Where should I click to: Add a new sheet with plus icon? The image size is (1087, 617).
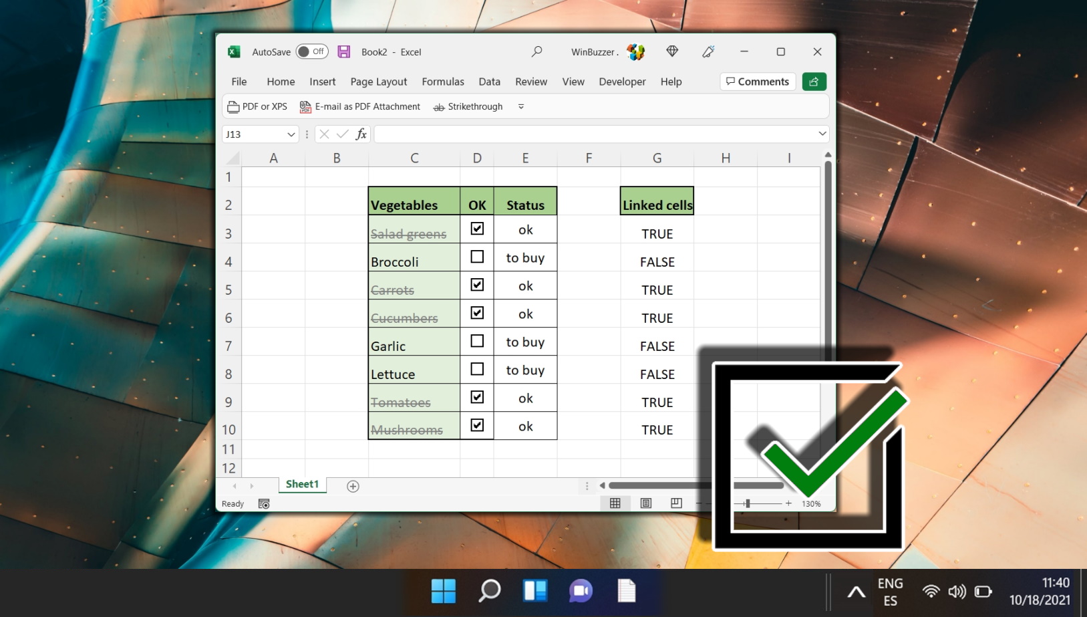click(353, 486)
